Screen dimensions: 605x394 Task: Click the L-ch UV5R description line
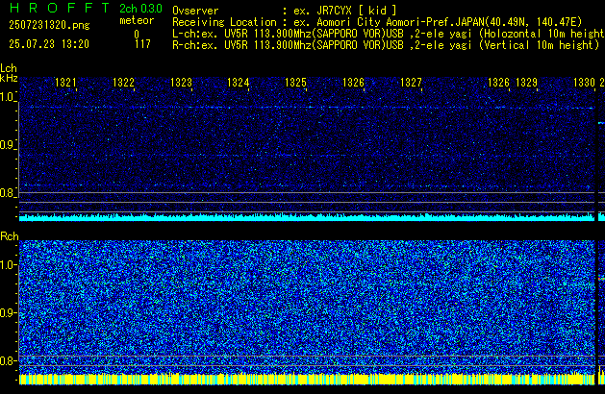389,34
